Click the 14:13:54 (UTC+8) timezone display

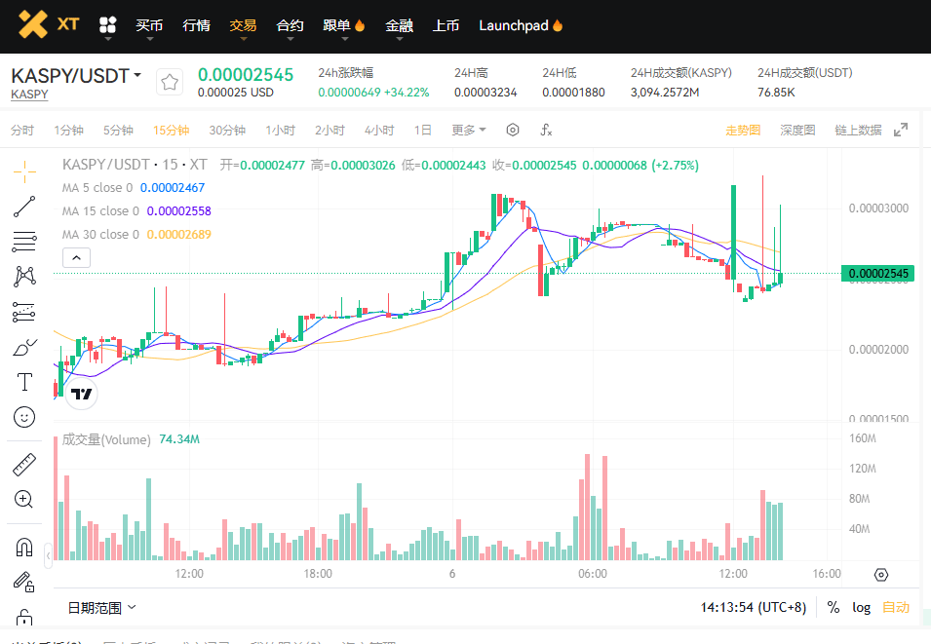753,607
